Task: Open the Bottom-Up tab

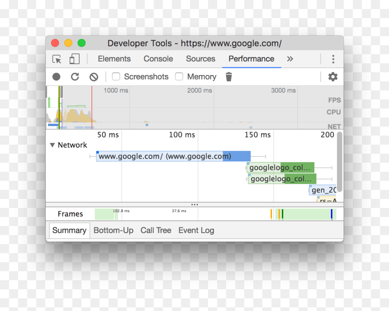Action: pyautogui.click(x=114, y=231)
